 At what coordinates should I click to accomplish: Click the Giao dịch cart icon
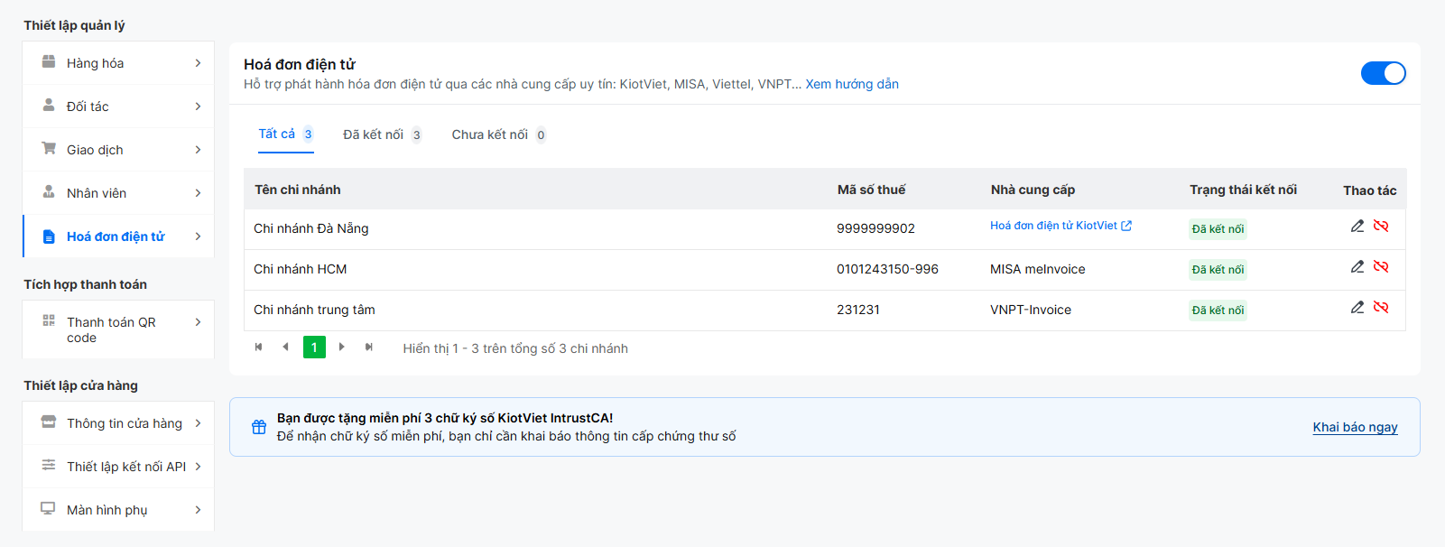tap(49, 149)
